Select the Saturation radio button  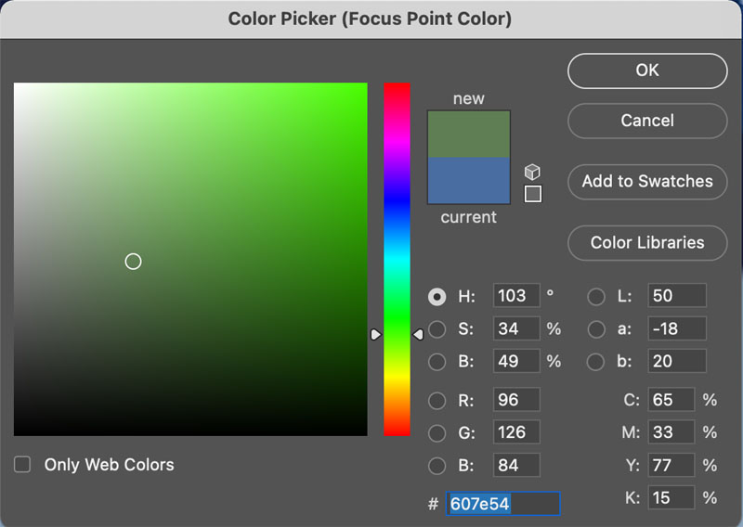coord(437,329)
